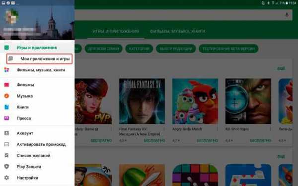This screenshot has width=298, height=186.
Task: Open Final Fantasy XV app thumbnail
Action: [142, 101]
